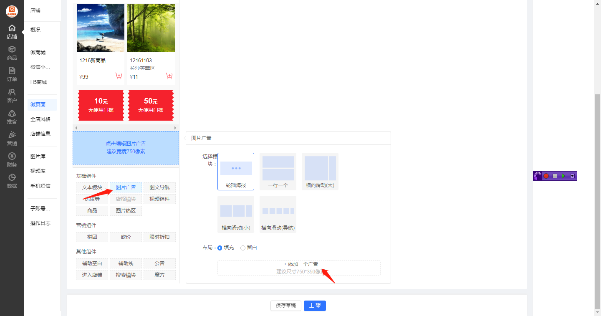Image resolution: width=601 pixels, height=316 pixels.
Task: Choose the 一行一个 template
Action: [x=278, y=172]
